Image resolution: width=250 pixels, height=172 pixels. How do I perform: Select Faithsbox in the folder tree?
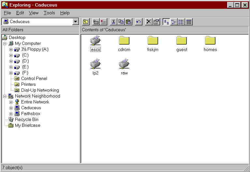31,114
